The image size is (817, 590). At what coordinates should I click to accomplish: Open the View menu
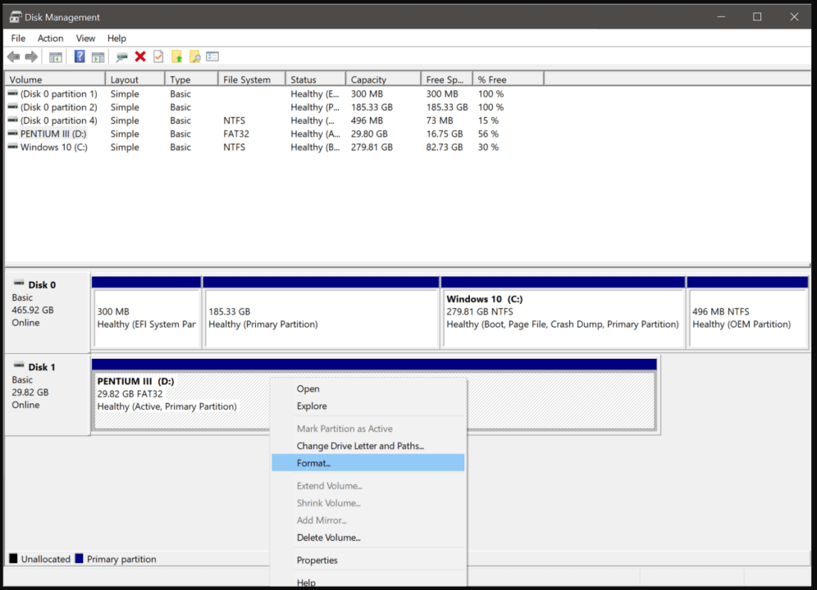(85, 38)
